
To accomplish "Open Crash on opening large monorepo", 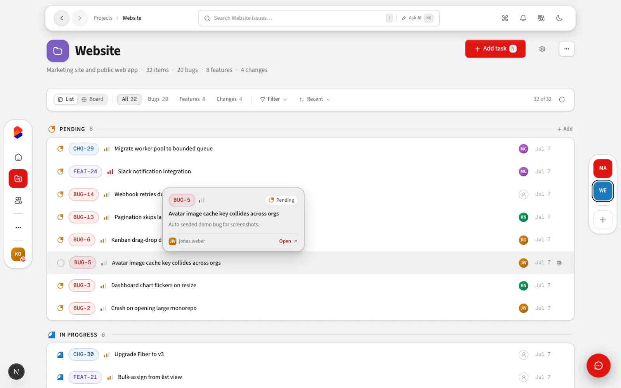I will click(154, 308).
